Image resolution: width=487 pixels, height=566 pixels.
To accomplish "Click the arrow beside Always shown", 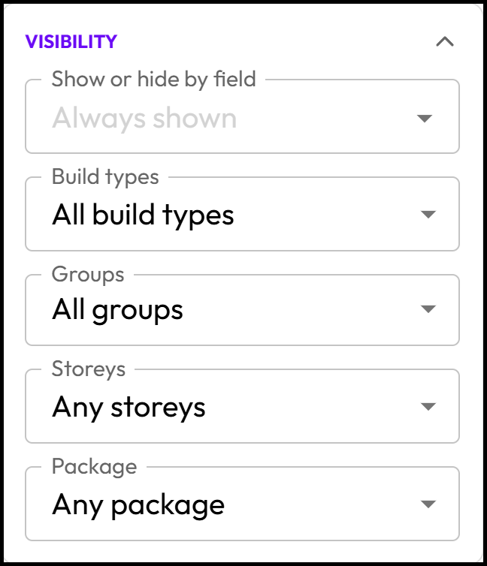I will pyautogui.click(x=425, y=118).
